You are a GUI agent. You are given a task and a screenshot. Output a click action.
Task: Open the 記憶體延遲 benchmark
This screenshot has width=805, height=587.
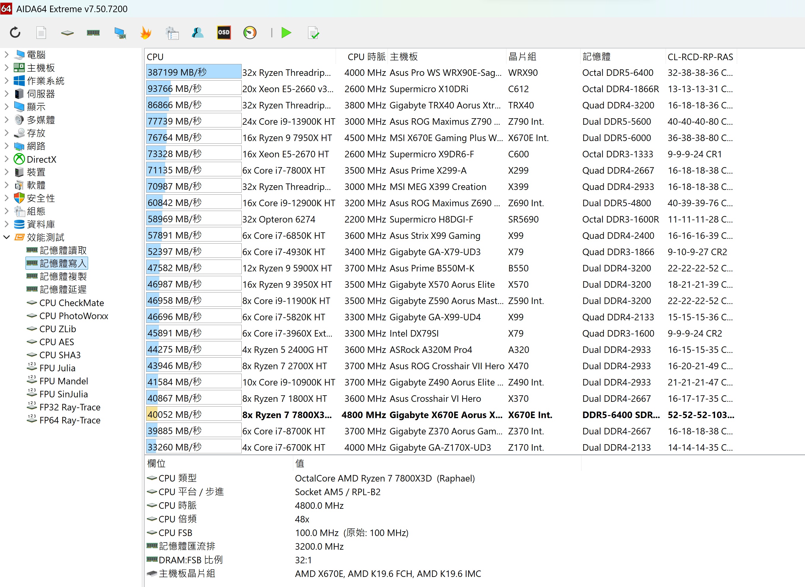coord(57,289)
